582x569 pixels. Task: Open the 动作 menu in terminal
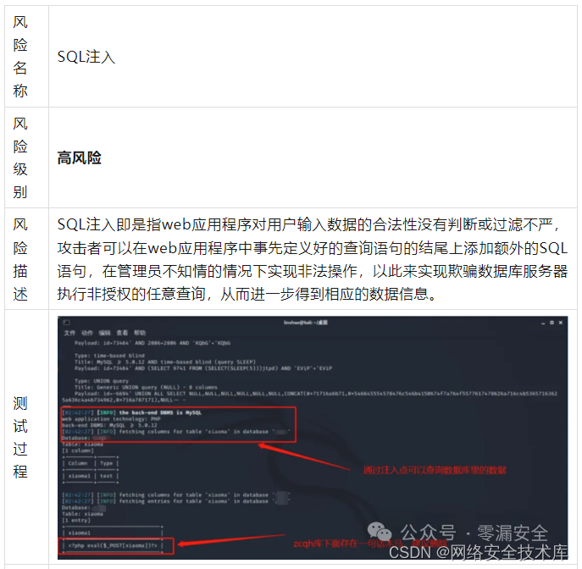[87, 333]
